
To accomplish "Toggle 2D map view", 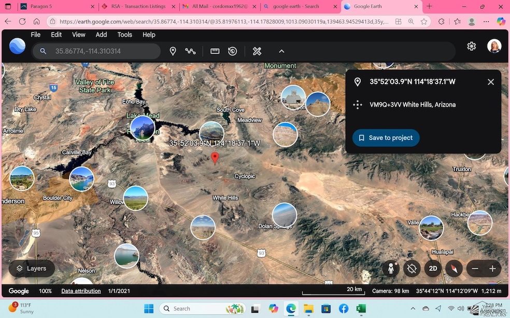I will [x=433, y=268].
